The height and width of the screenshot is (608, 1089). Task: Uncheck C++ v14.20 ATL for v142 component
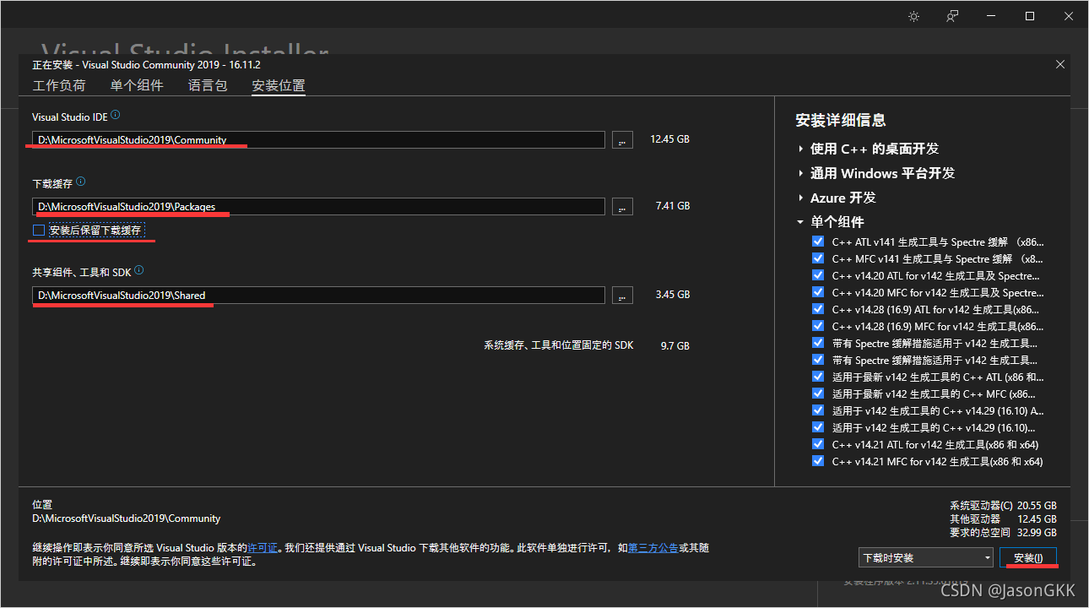pos(817,275)
